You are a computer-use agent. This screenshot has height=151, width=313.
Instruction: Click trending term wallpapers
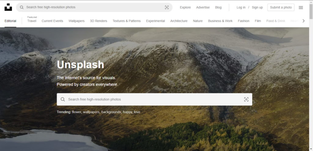pos(91,112)
